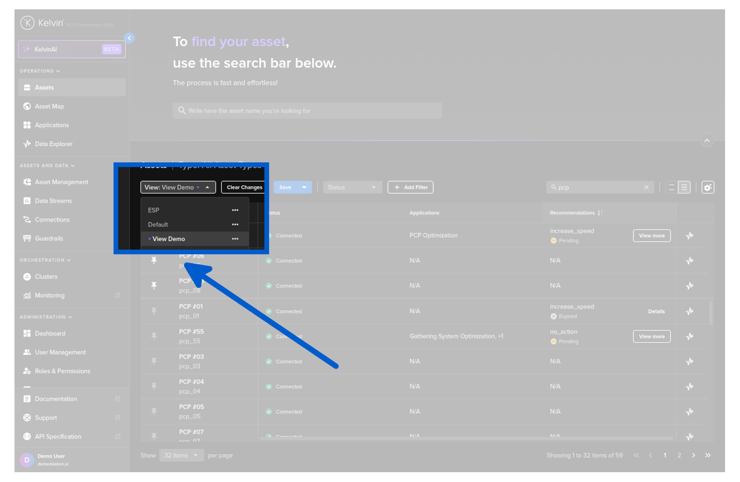
Task: Collapse the search banner with the up chevron
Action: pos(707,140)
